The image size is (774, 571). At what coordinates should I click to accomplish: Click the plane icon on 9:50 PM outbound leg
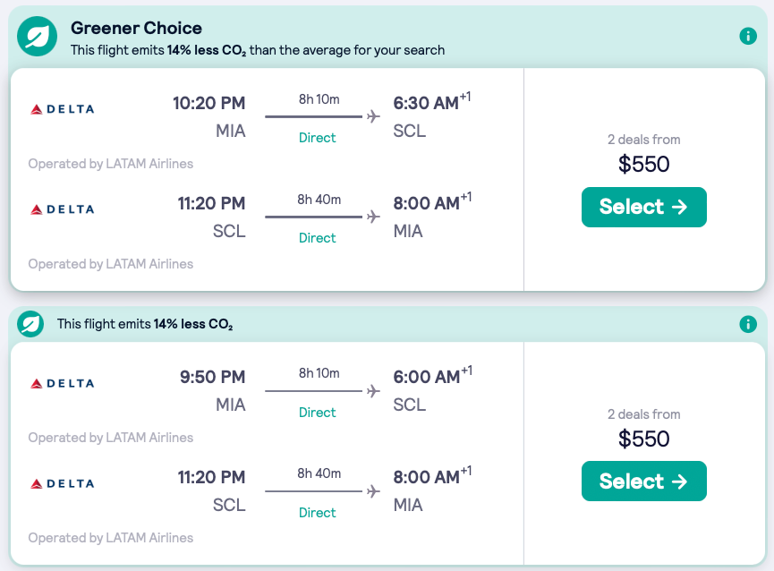point(373,390)
